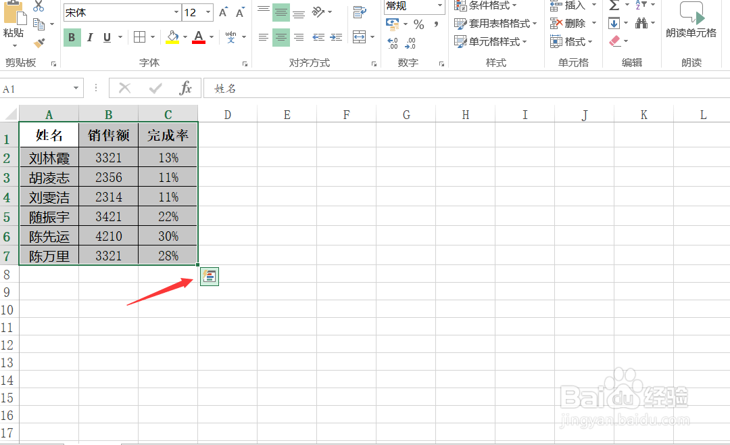This screenshot has height=445, width=730.
Task: Click the Select All corner triangle
Action: coord(11,114)
